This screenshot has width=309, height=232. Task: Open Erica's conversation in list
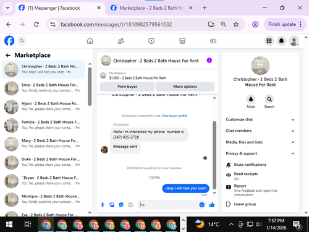pos(43,88)
